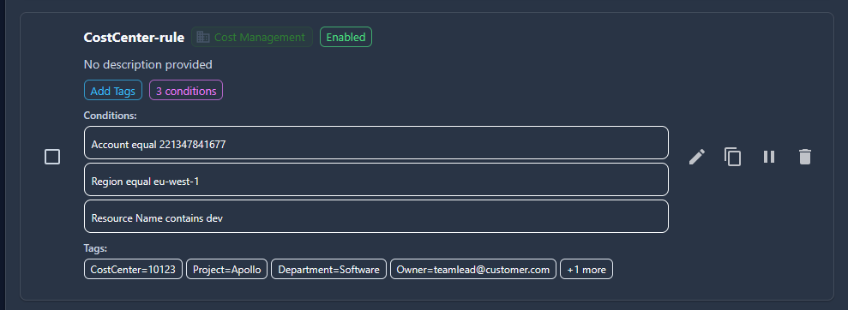Screen dimensions: 848x310
Task: Edit CostCenter-rule with the pencil icon
Action: point(696,158)
